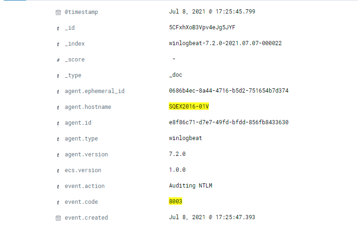358x228 pixels.
Task: Click the agent.type value winlogbeat
Action: point(186,138)
